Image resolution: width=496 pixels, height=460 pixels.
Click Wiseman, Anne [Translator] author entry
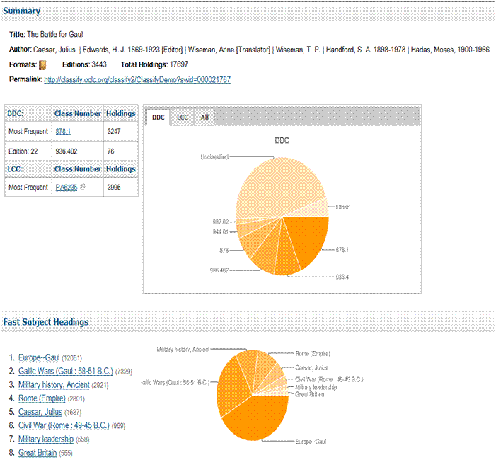pyautogui.click(x=229, y=50)
